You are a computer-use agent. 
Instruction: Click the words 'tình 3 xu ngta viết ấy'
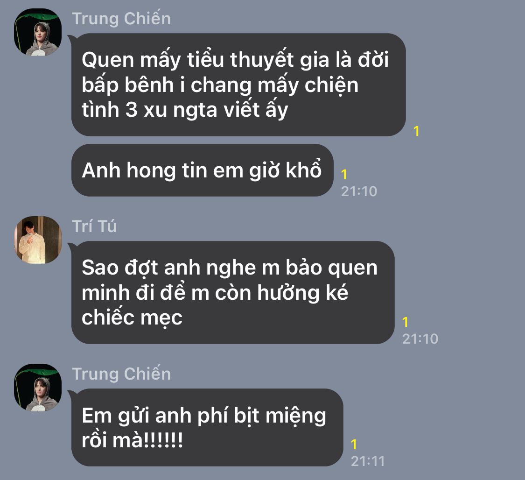185,110
